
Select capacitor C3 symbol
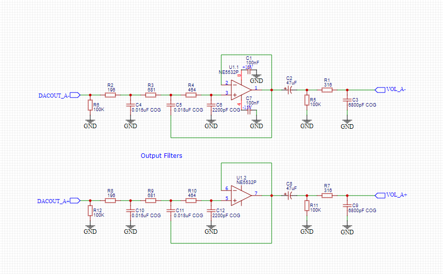[347, 100]
